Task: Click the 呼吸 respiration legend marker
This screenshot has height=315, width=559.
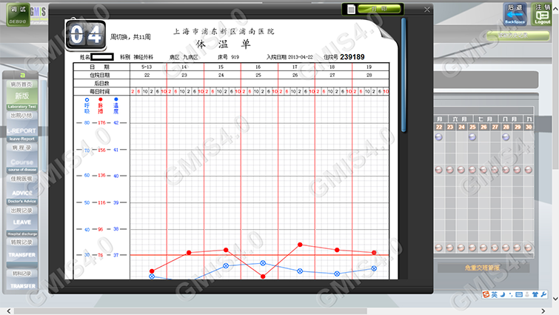Action: pos(87,99)
